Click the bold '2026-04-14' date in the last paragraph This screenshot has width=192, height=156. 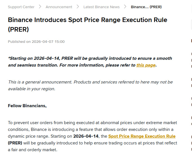(x=86, y=136)
